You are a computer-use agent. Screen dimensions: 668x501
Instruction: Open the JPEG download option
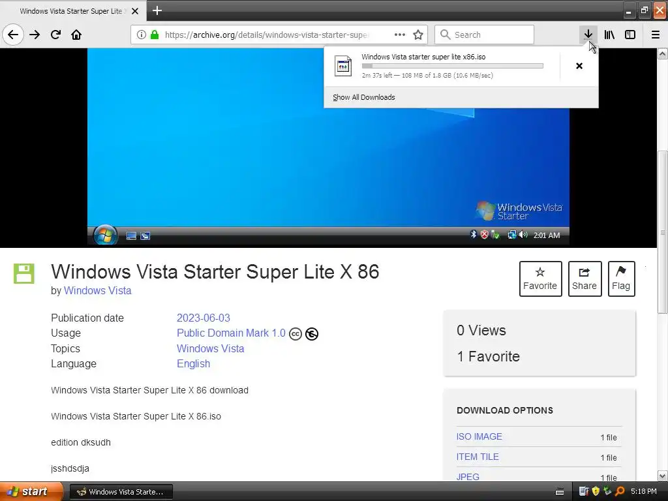coord(468,477)
